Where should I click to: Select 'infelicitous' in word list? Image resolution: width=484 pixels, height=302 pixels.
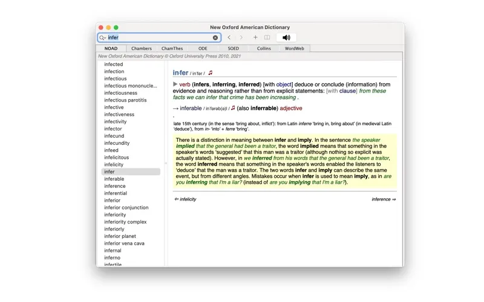point(117,157)
